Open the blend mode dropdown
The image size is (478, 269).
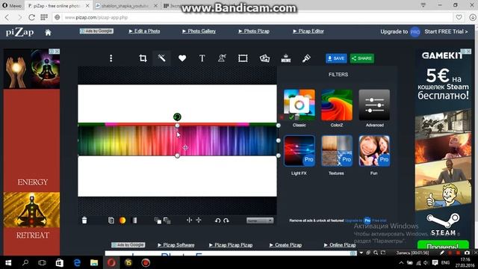tap(260, 220)
